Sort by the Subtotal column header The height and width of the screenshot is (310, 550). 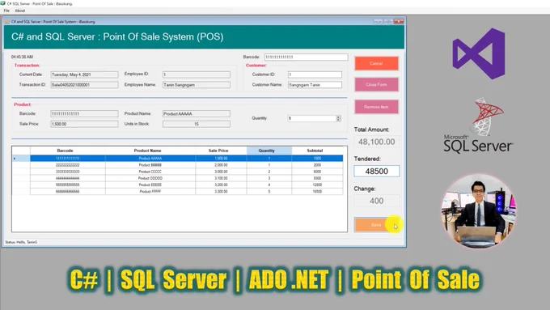(317, 151)
